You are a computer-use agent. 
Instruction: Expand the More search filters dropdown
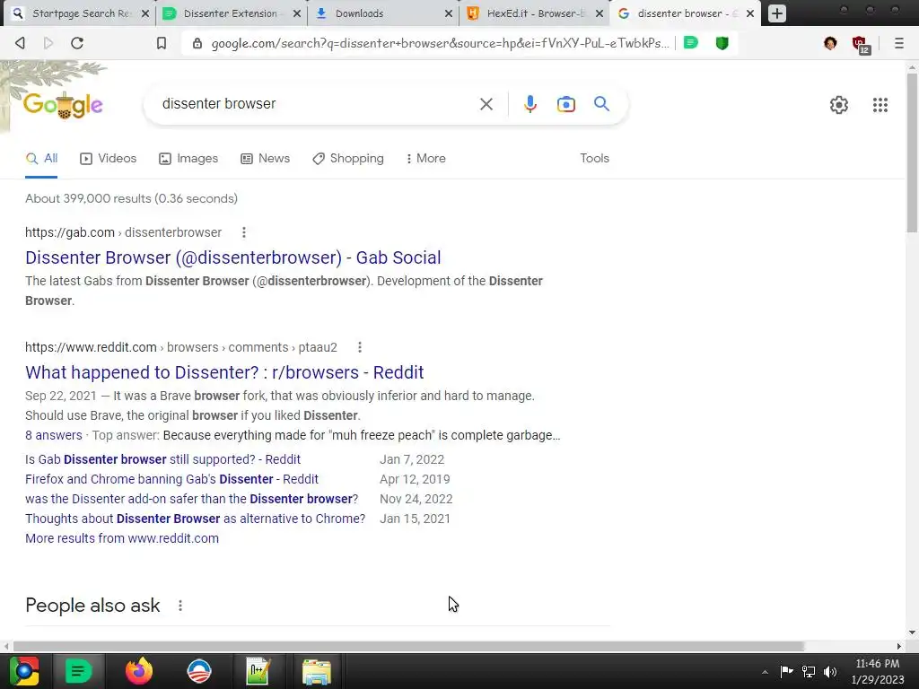point(426,158)
